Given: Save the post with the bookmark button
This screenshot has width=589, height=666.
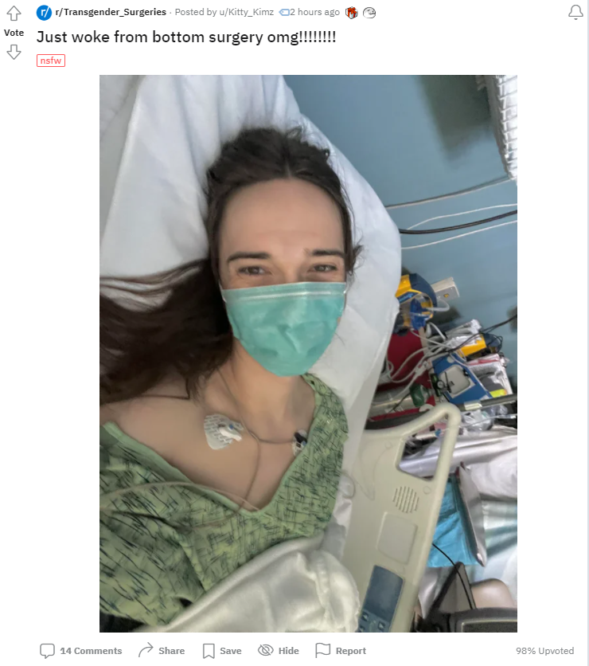Looking at the screenshot, I should coord(222,651).
